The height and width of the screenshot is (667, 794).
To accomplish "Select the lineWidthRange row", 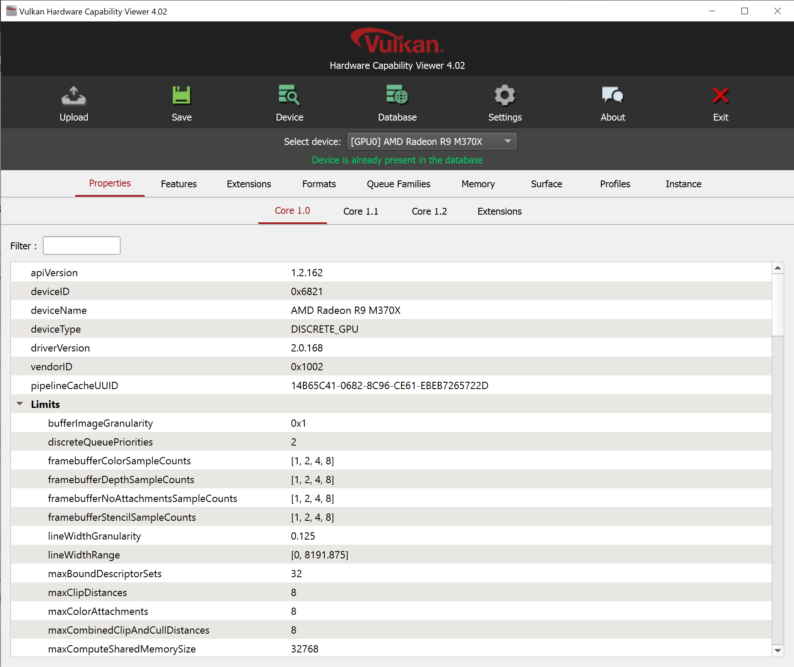I will tap(391, 555).
